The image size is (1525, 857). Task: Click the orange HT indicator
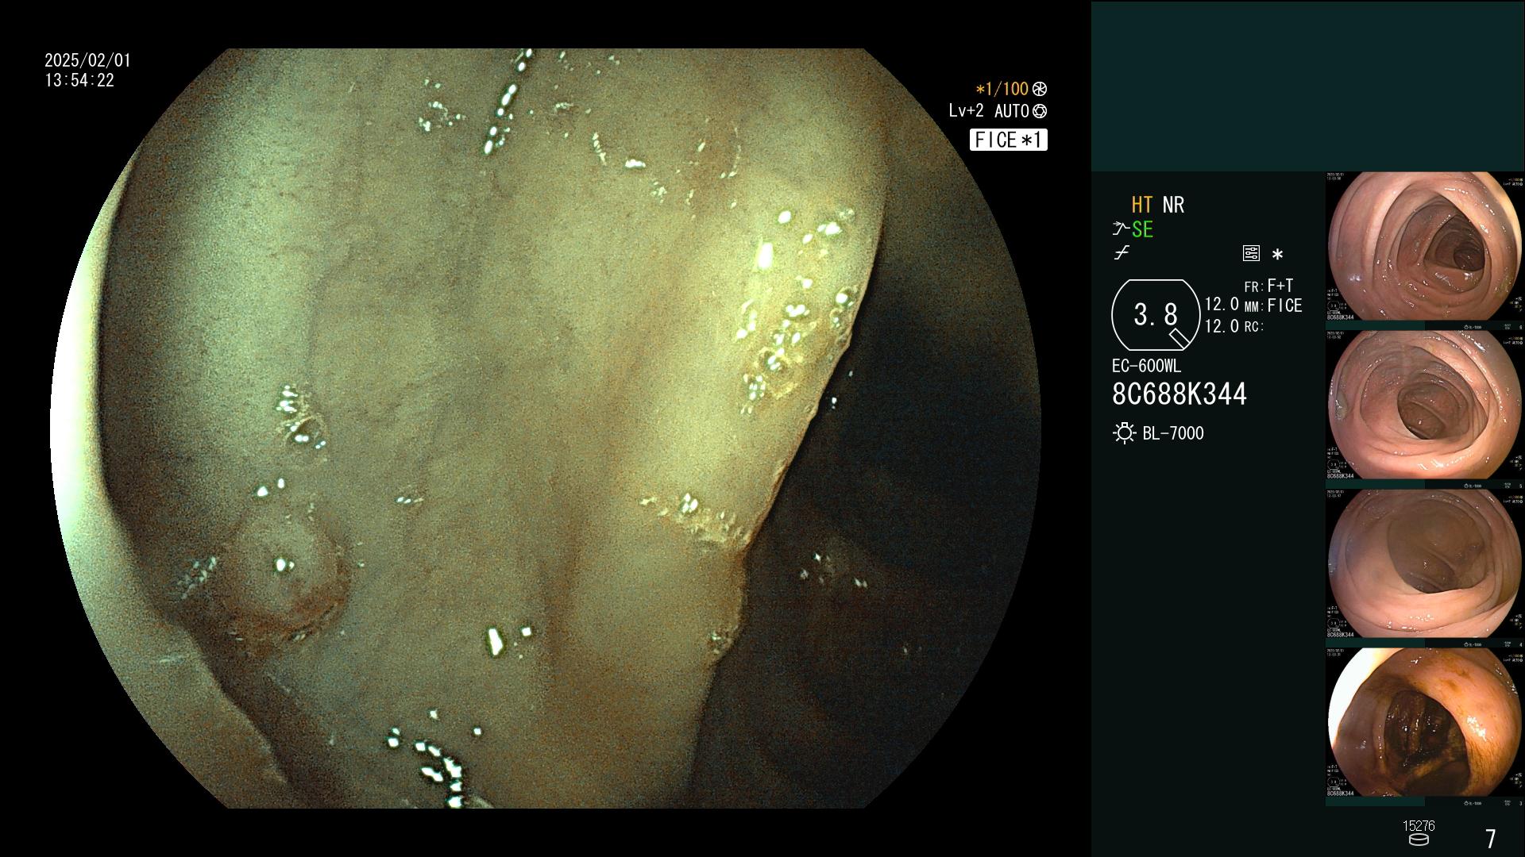pos(1141,205)
